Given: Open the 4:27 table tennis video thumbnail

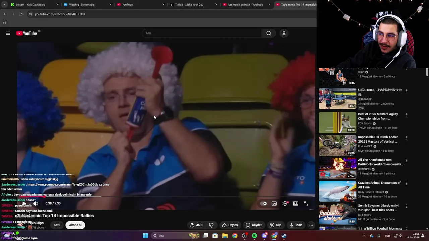Looking at the screenshot, I should (338, 98).
